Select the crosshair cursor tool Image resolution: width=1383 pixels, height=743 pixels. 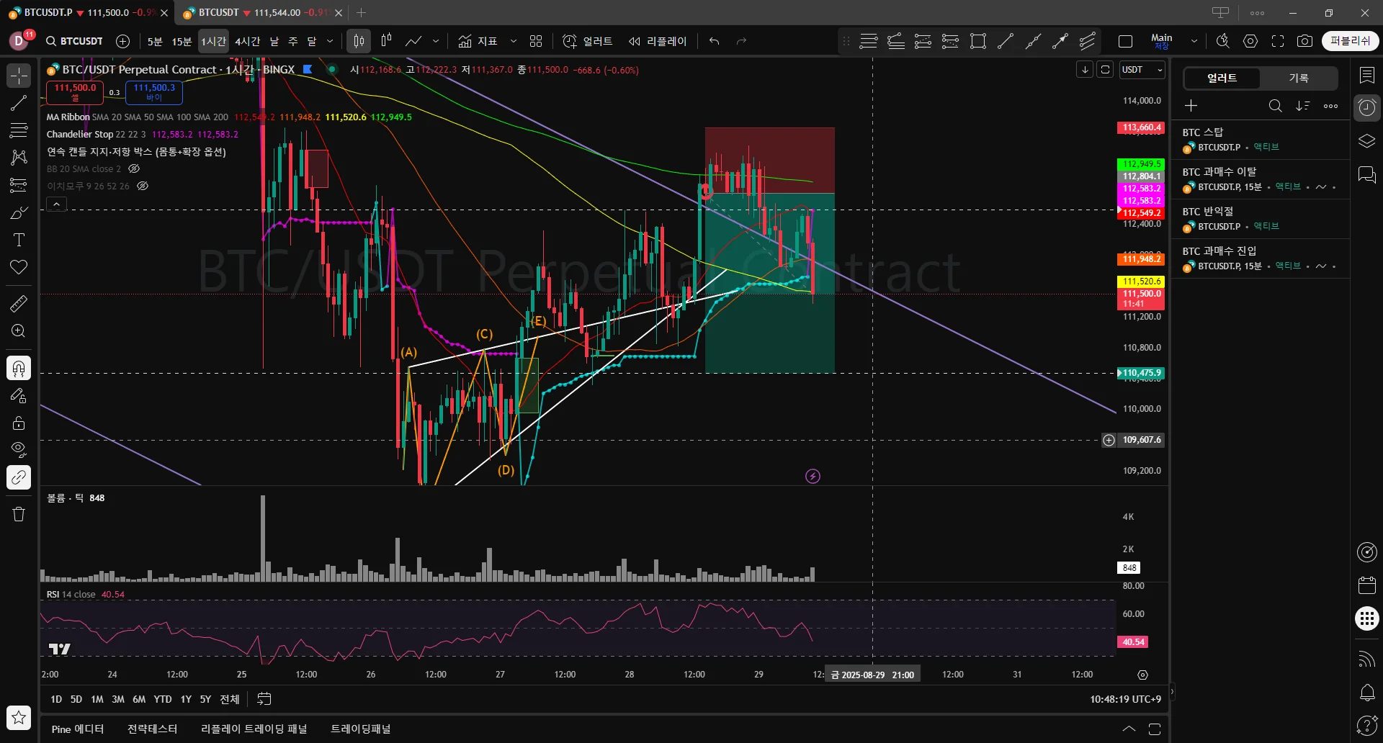[19, 76]
